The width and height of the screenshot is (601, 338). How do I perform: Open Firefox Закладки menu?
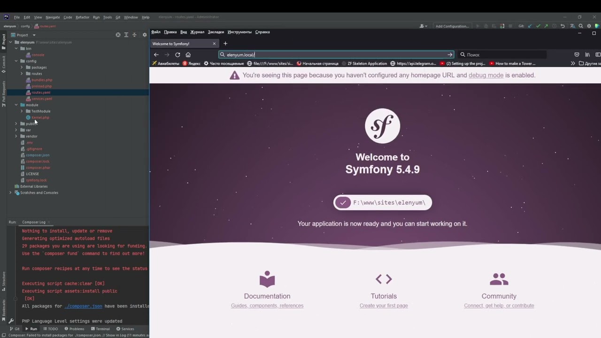216,32
